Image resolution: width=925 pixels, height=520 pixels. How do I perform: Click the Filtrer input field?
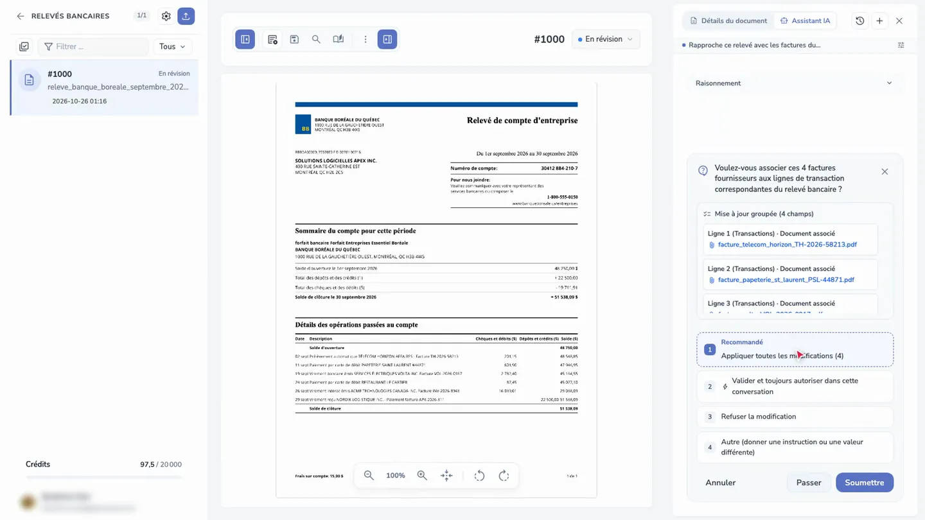point(93,46)
